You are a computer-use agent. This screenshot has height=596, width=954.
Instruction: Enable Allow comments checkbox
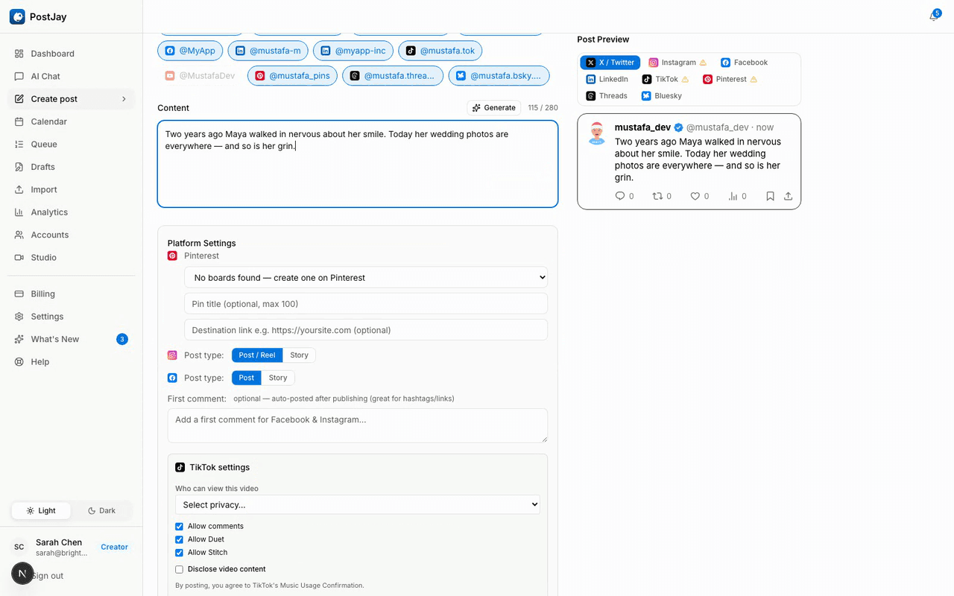pos(179,526)
